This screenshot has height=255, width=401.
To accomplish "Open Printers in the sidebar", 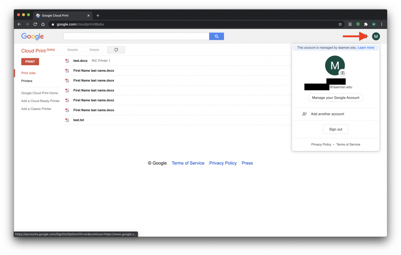I will click(x=27, y=81).
